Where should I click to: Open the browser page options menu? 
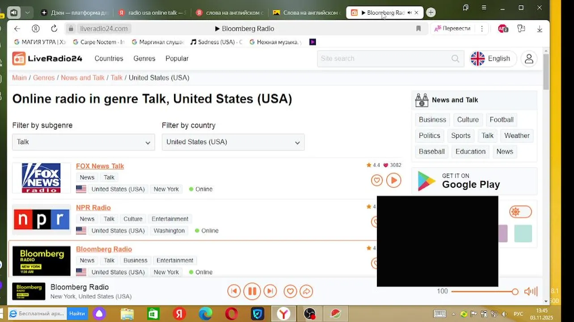(482, 29)
